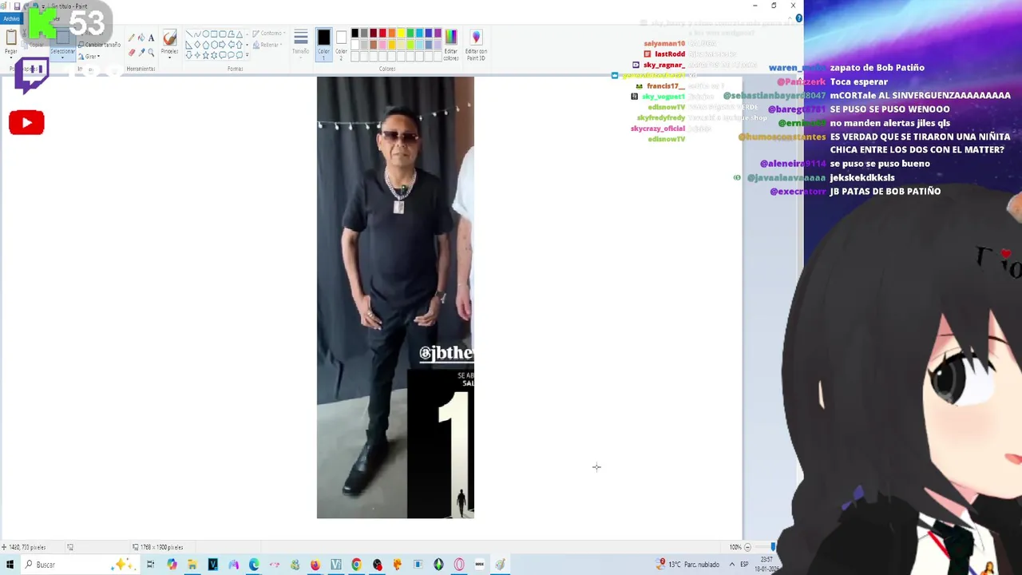Click the ESP language indicator

pos(744,564)
